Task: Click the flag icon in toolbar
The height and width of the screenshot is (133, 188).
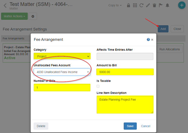Action: (x=161, y=5)
